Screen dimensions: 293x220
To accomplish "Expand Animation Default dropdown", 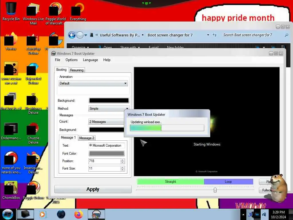I will [93, 83].
